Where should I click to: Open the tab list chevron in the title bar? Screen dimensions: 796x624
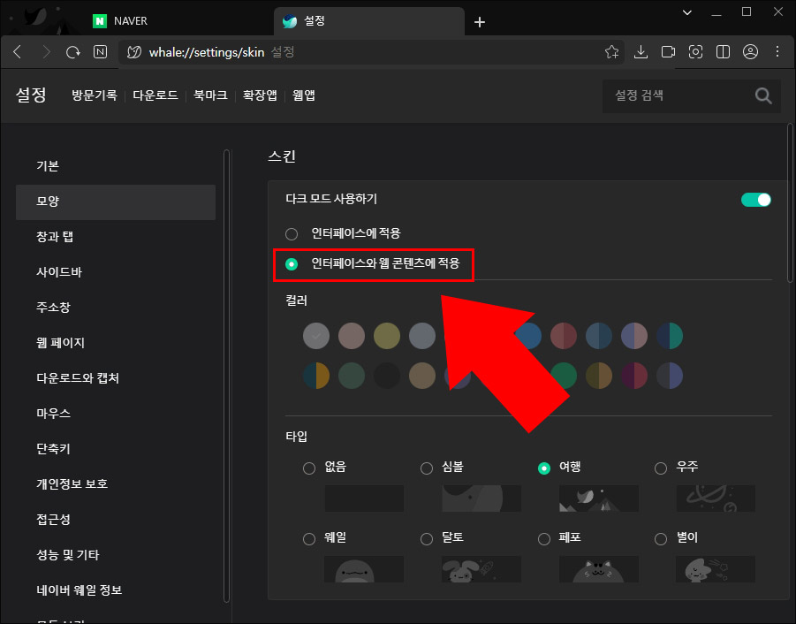pyautogui.click(x=686, y=12)
